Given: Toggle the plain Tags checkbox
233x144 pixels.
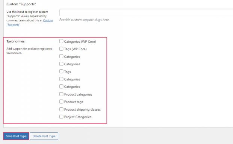Looking at the screenshot, I should [61, 72].
